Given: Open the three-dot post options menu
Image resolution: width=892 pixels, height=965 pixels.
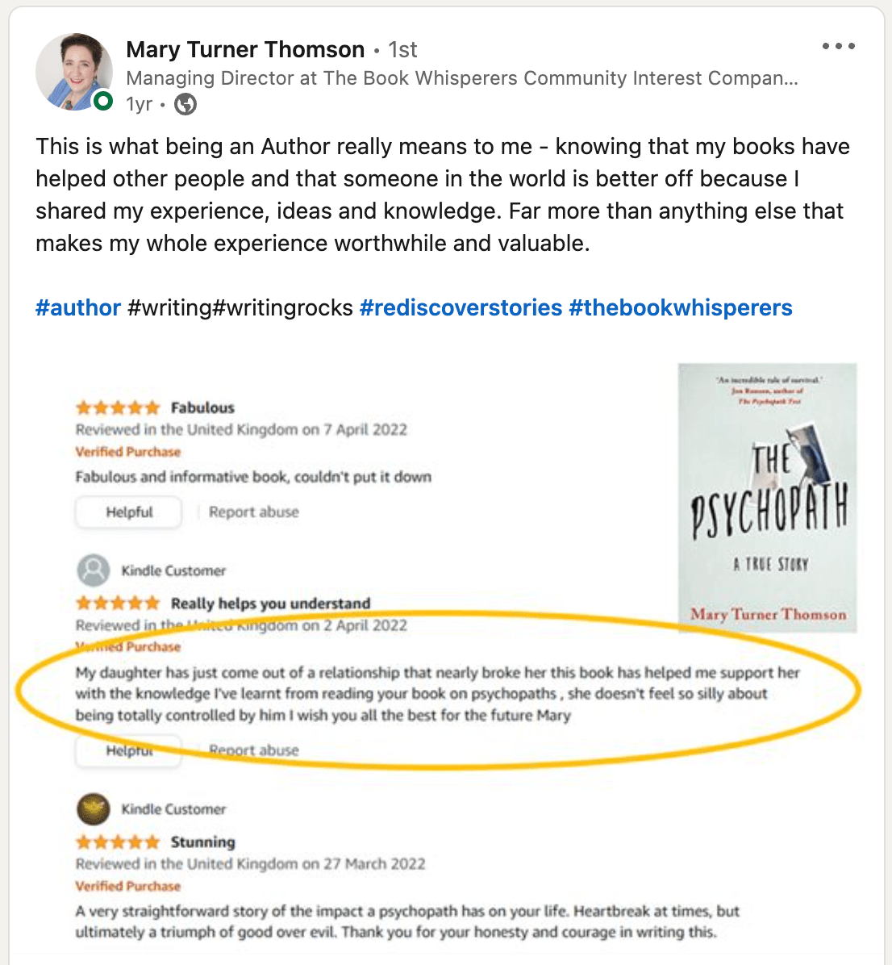Looking at the screenshot, I should click(x=838, y=46).
